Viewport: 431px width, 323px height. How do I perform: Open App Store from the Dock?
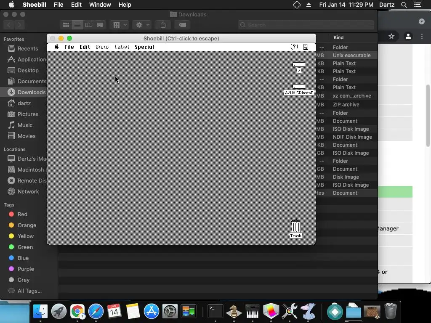click(152, 311)
